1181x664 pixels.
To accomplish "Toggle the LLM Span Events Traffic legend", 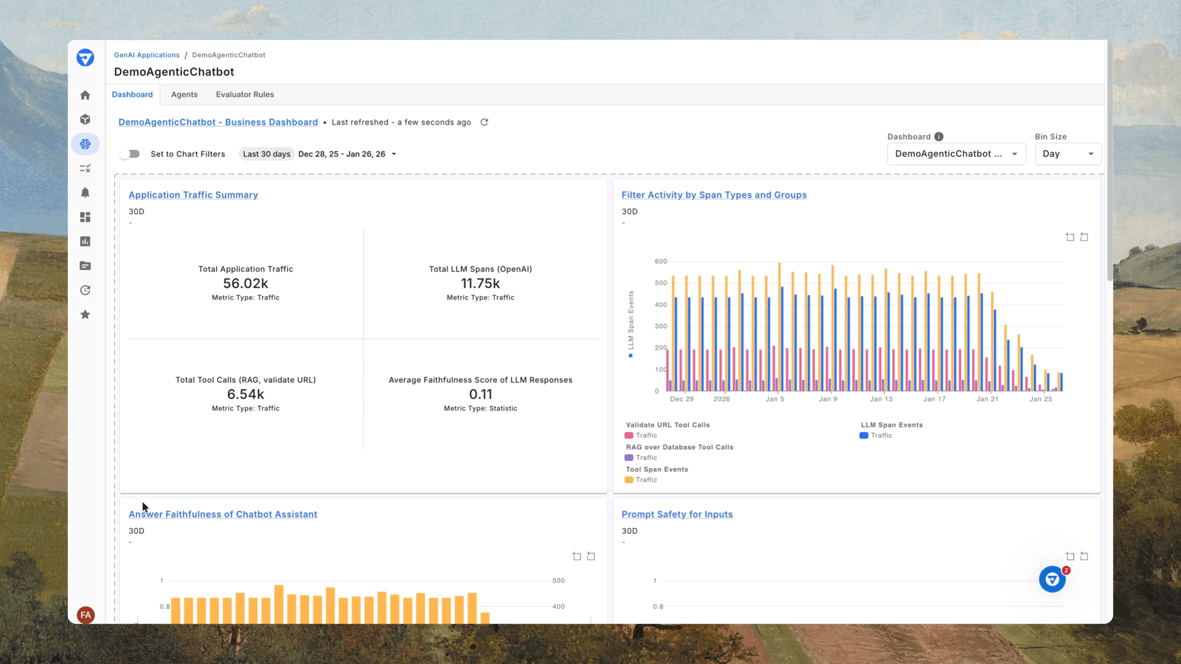I will point(876,435).
